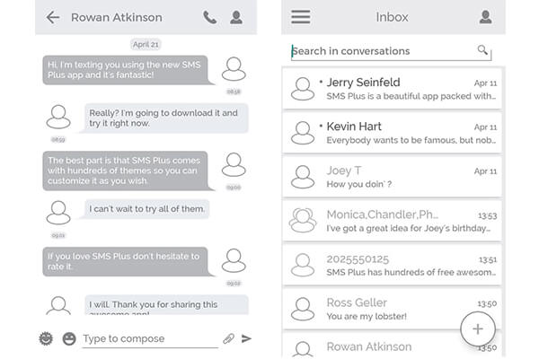The height and width of the screenshot is (359, 539).
Task: Click the 13:53 timestamp
Action: [x=488, y=215]
